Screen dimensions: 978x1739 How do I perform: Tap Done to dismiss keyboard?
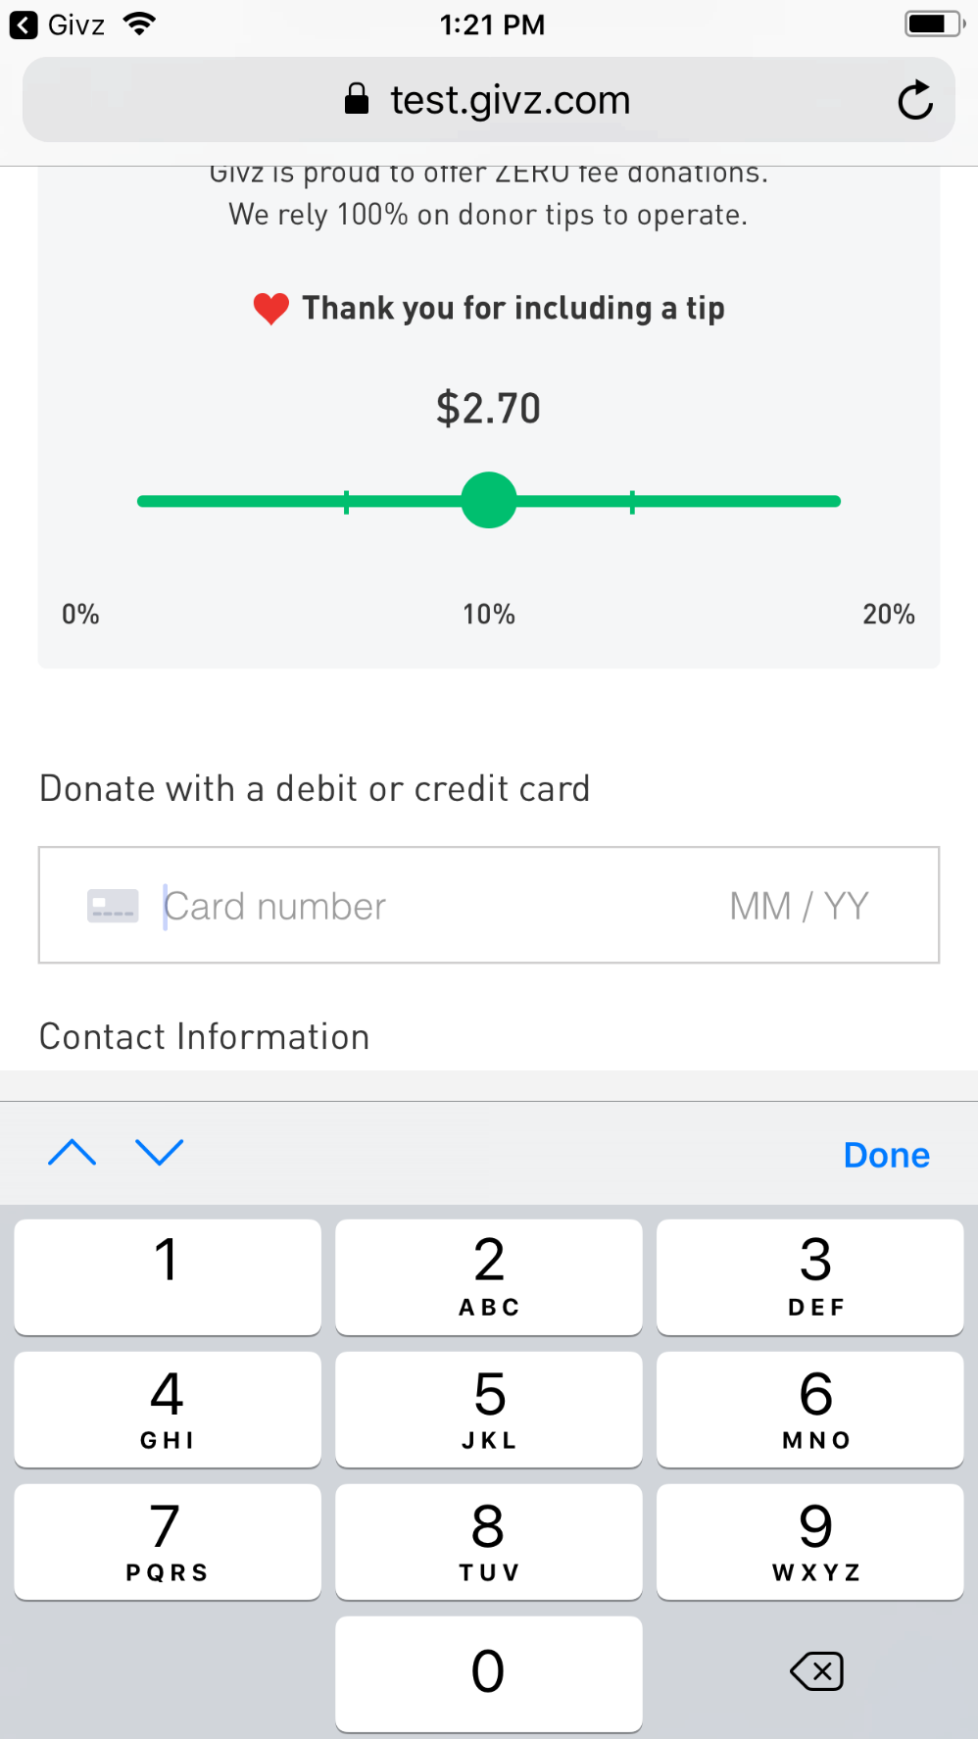[x=887, y=1155]
